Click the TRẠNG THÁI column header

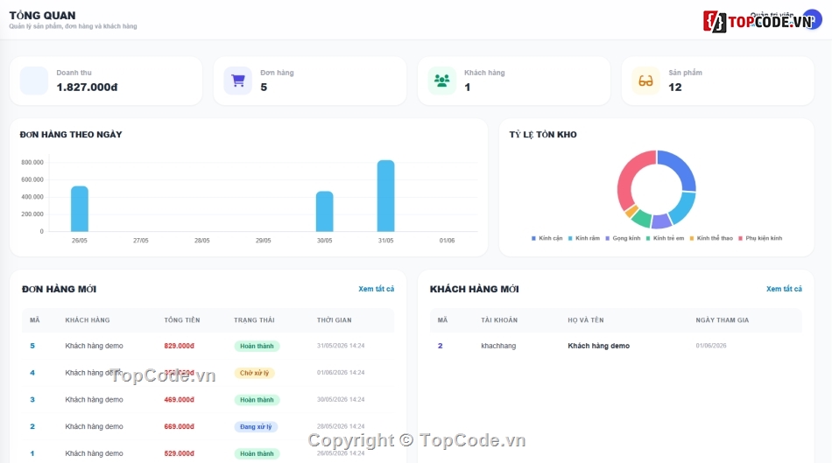pyautogui.click(x=254, y=320)
